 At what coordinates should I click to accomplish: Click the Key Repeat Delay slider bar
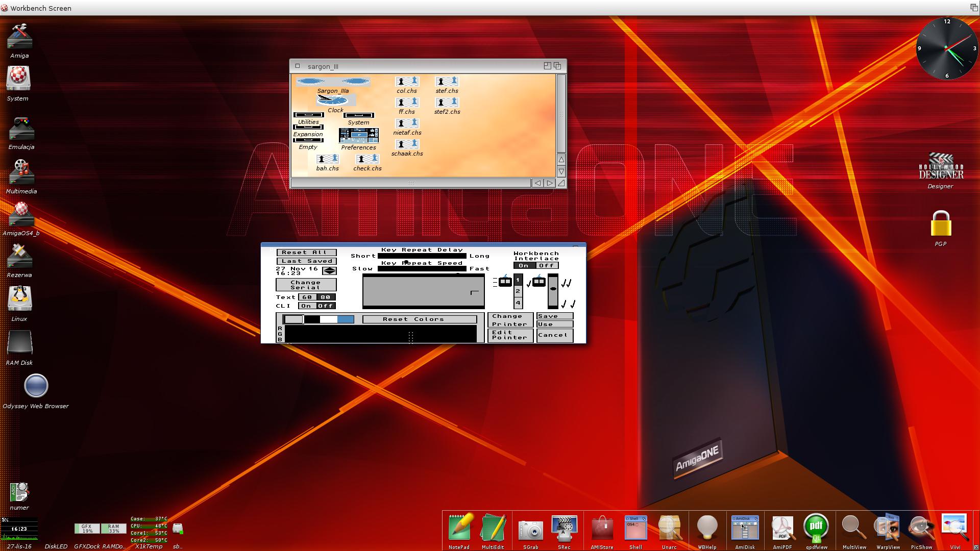pos(422,256)
